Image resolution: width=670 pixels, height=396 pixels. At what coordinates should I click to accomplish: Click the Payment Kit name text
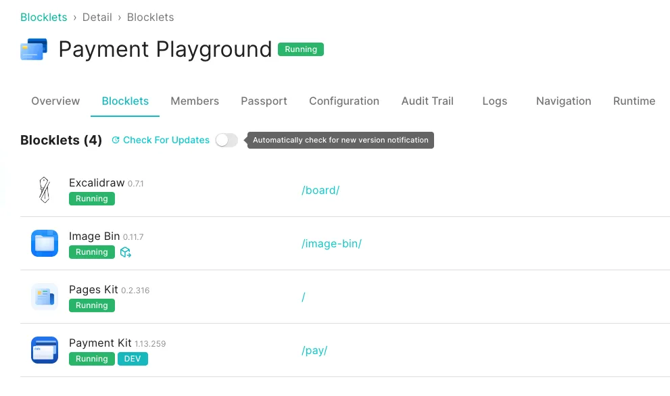(x=100, y=343)
